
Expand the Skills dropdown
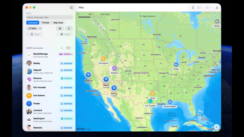pos(34,29)
